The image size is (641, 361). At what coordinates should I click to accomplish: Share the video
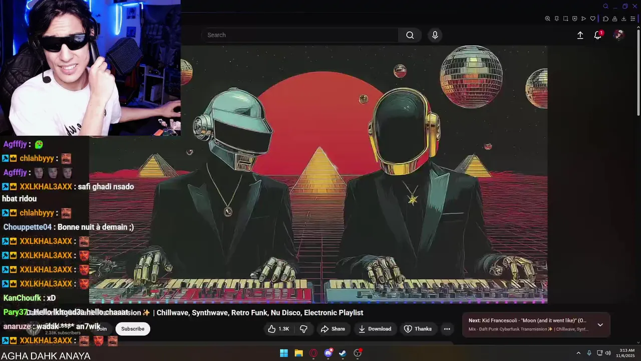[x=333, y=329]
